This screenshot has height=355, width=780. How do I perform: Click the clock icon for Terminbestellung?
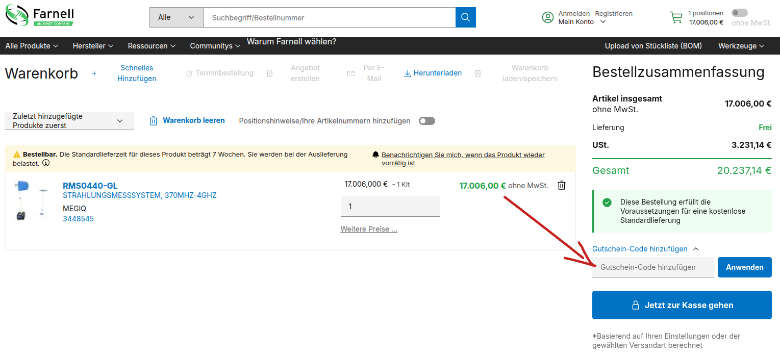(x=189, y=73)
